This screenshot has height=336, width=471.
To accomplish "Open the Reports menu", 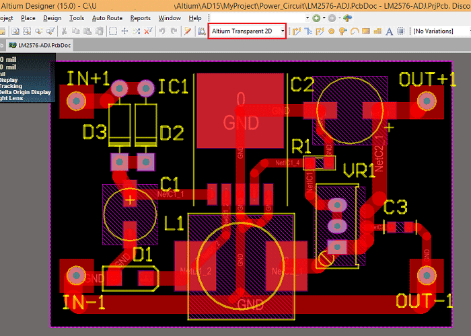I will point(141,18).
